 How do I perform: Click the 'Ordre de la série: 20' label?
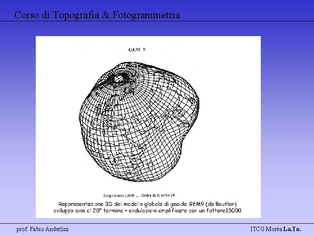pos(158,195)
